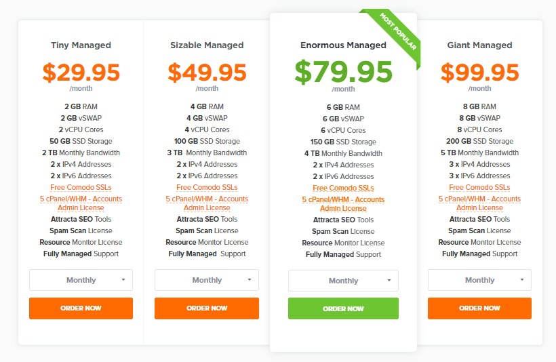Open Tiny Managed billing cycle dropdown
Image resolution: width=556 pixels, height=362 pixels.
81,280
